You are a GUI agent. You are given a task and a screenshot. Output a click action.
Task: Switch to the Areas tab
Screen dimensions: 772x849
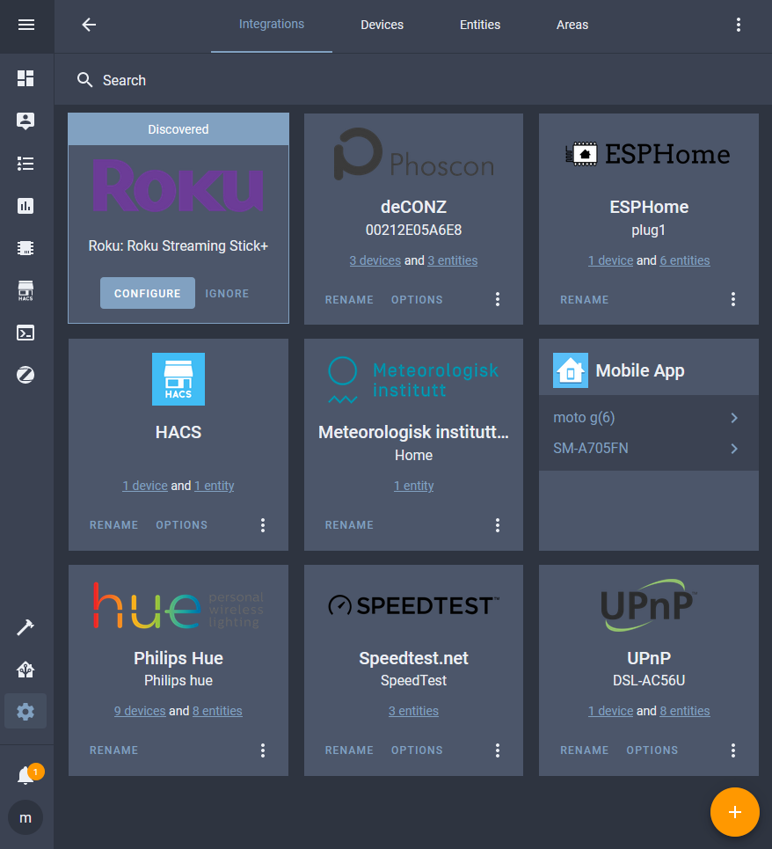click(x=572, y=25)
